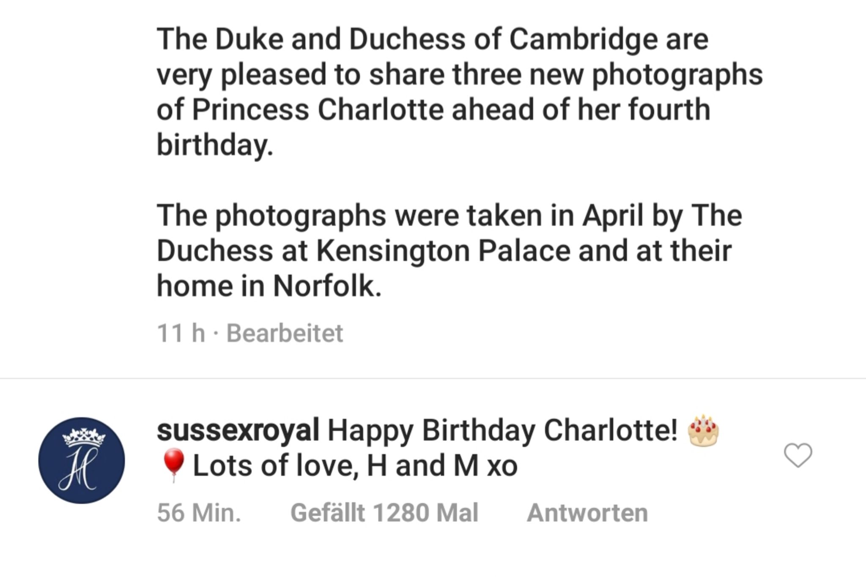866x577 pixels.
Task: Click the red balloon emoji
Action: pyautogui.click(x=173, y=465)
